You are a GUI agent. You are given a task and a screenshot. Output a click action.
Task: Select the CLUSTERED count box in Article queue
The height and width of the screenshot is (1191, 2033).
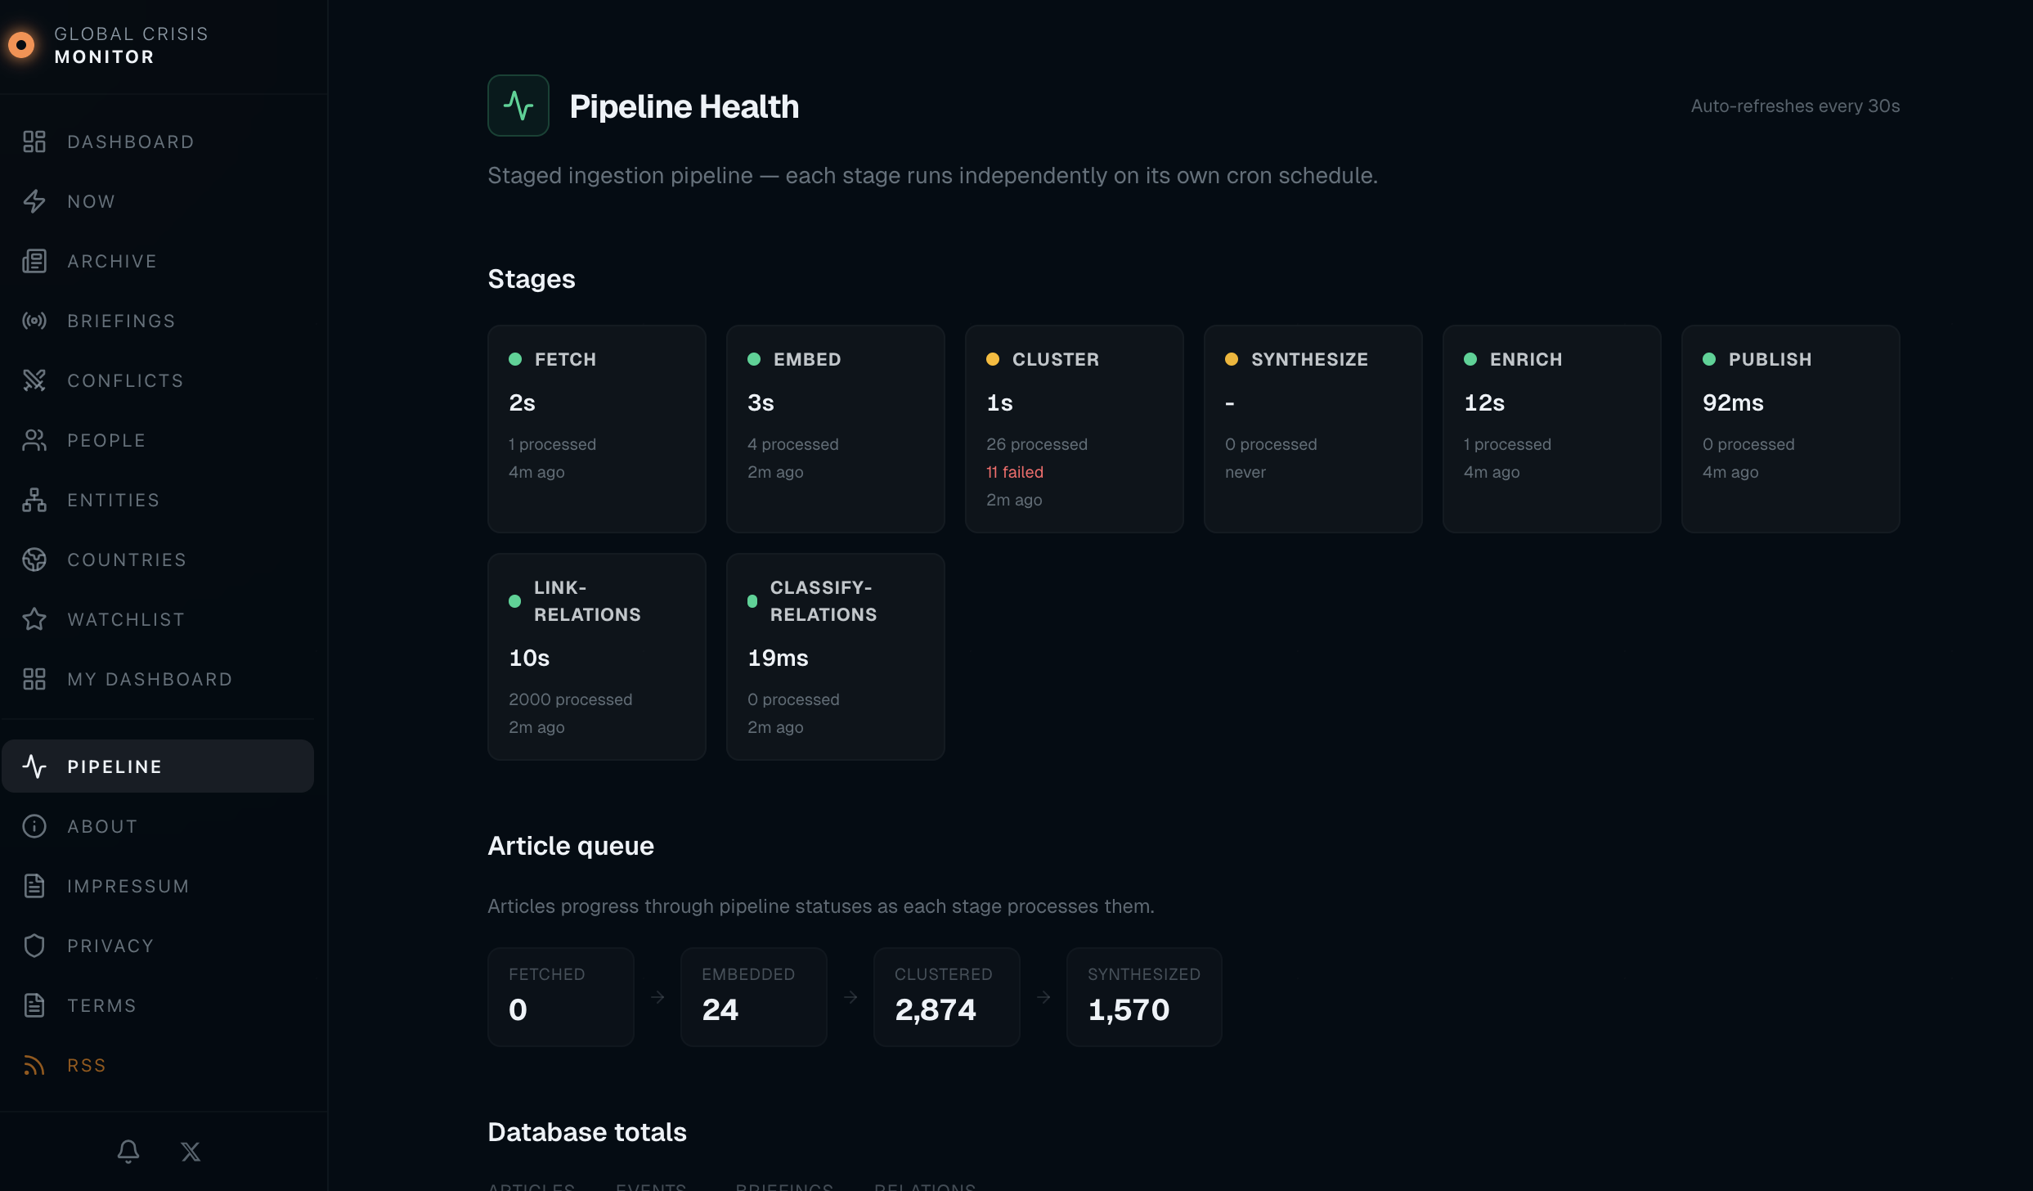946,996
